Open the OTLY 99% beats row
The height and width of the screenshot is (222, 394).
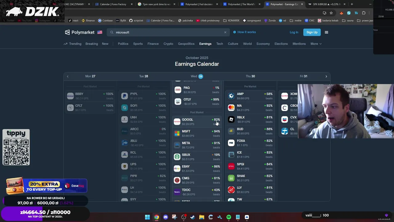(x=197, y=101)
